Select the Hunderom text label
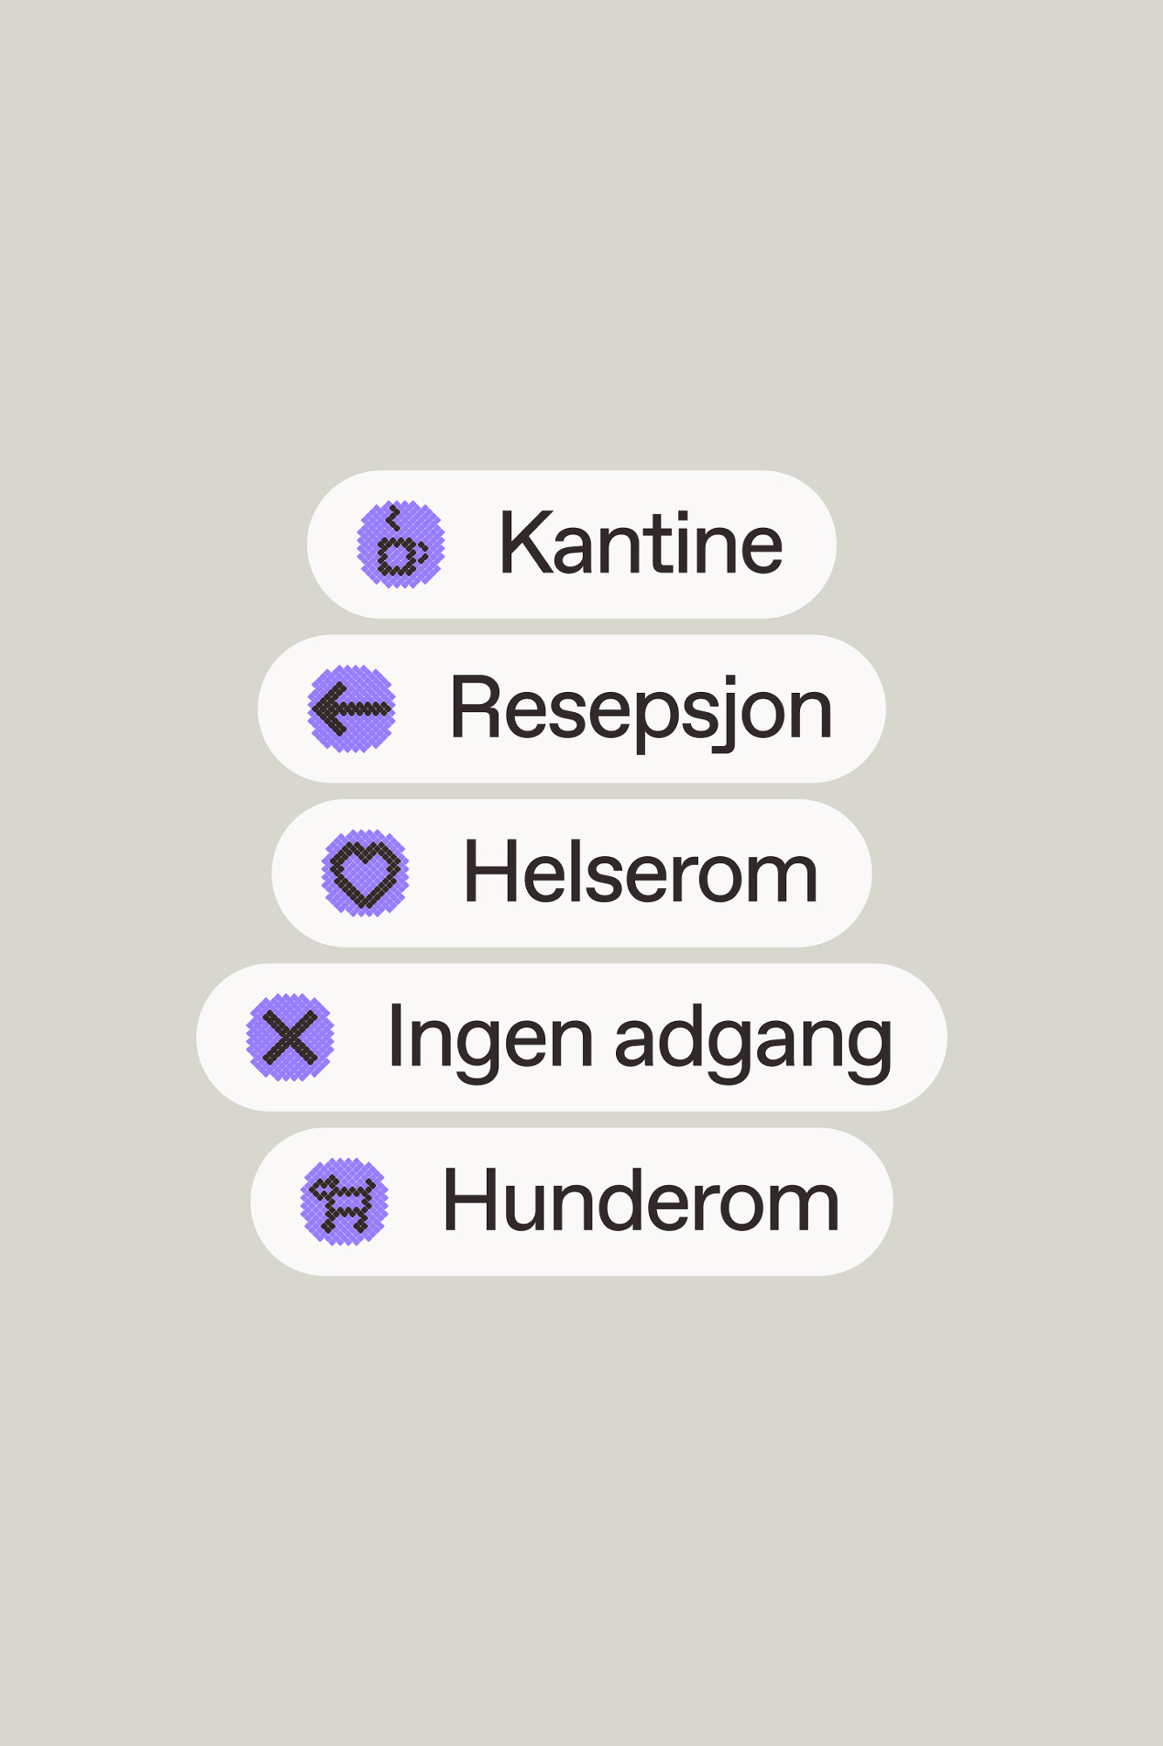1163x1746 pixels. coord(640,1202)
